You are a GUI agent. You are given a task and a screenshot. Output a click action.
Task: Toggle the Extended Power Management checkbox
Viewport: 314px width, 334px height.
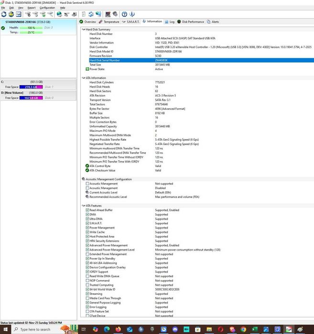pyautogui.click(x=87, y=254)
